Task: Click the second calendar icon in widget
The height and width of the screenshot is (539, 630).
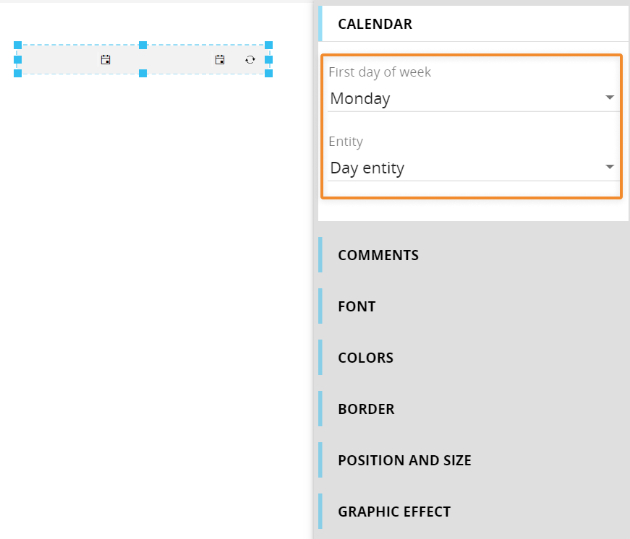Action: pyautogui.click(x=220, y=60)
